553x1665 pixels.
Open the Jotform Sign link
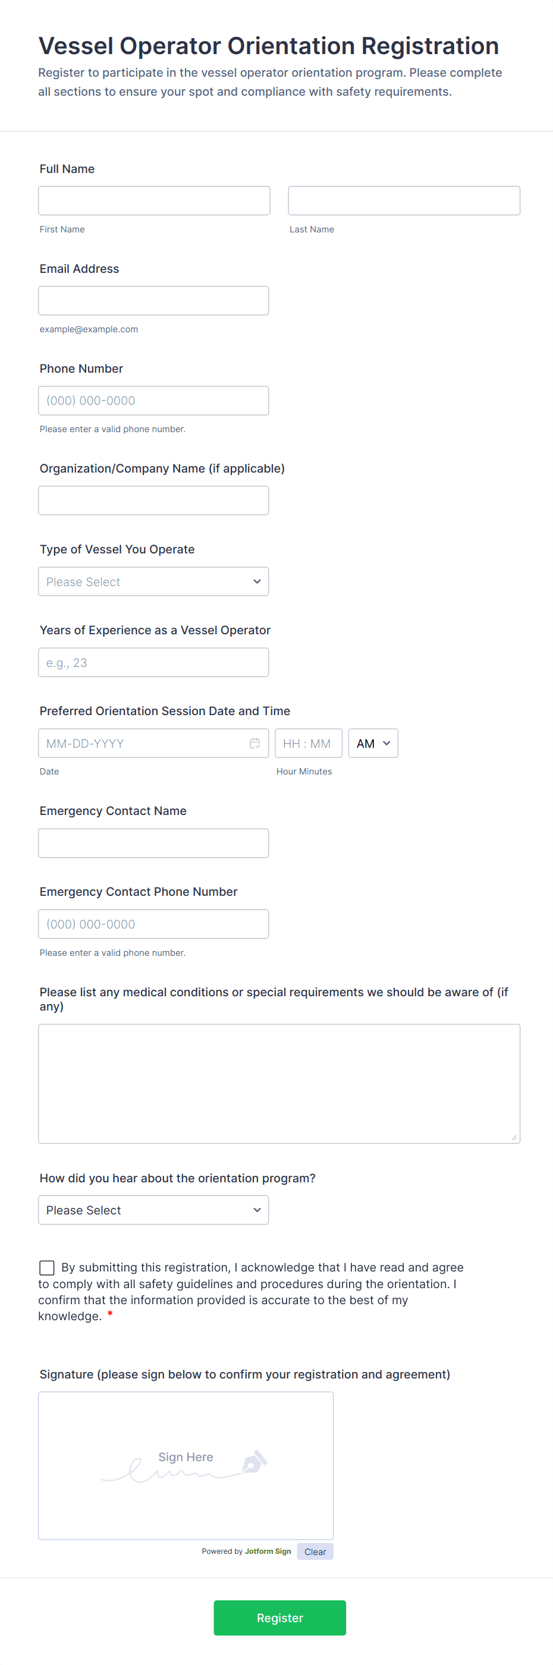coord(268,1551)
